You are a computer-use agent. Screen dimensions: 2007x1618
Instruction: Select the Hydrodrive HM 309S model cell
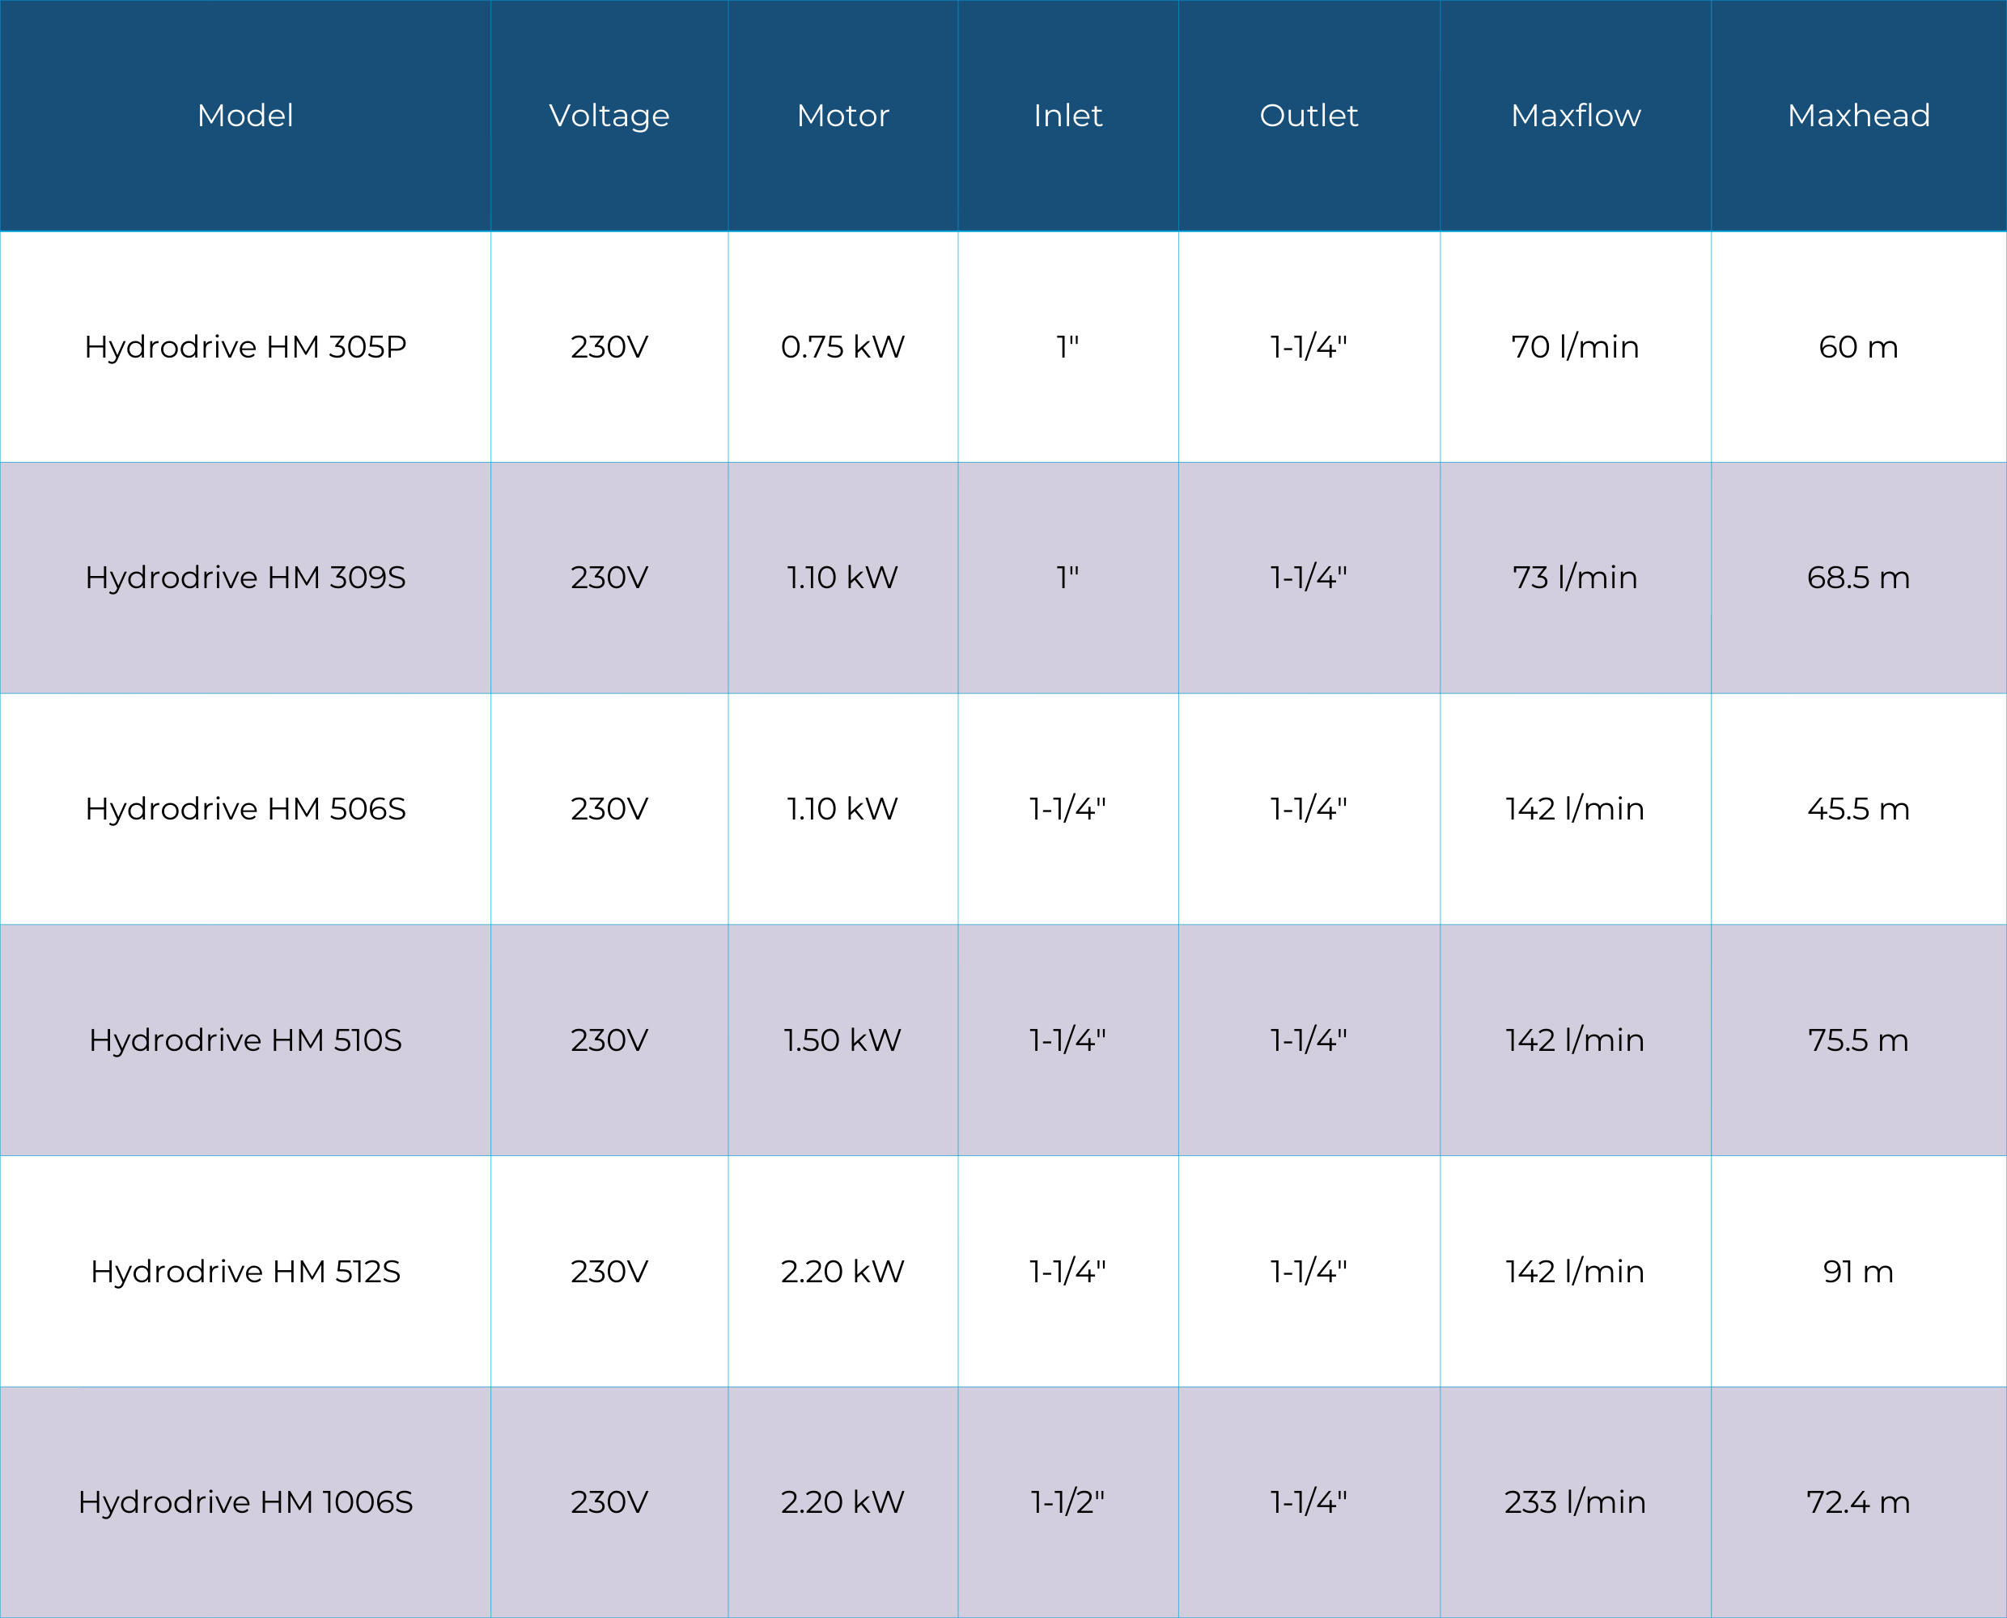pyautogui.click(x=245, y=578)
